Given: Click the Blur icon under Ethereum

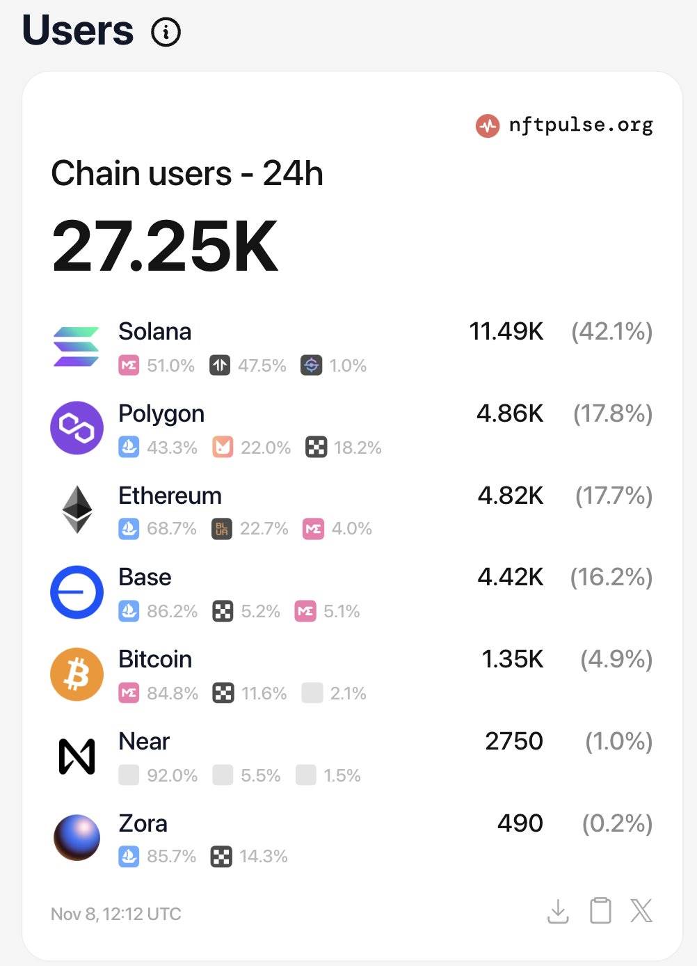Looking at the screenshot, I should [x=222, y=529].
